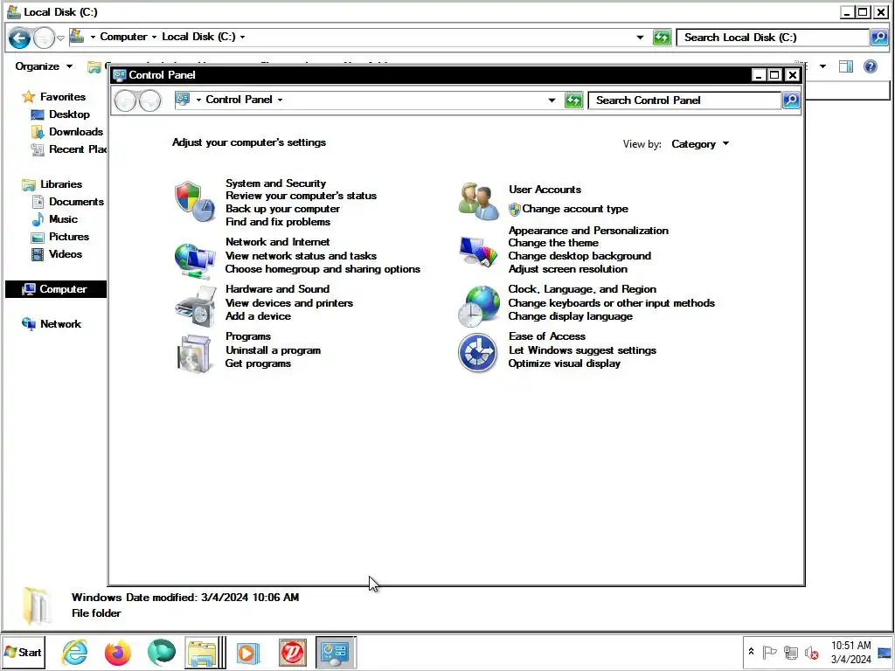Click arrow after Local Disk (C:) breadcrumb
Screen dimensions: 895x671
tap(243, 37)
